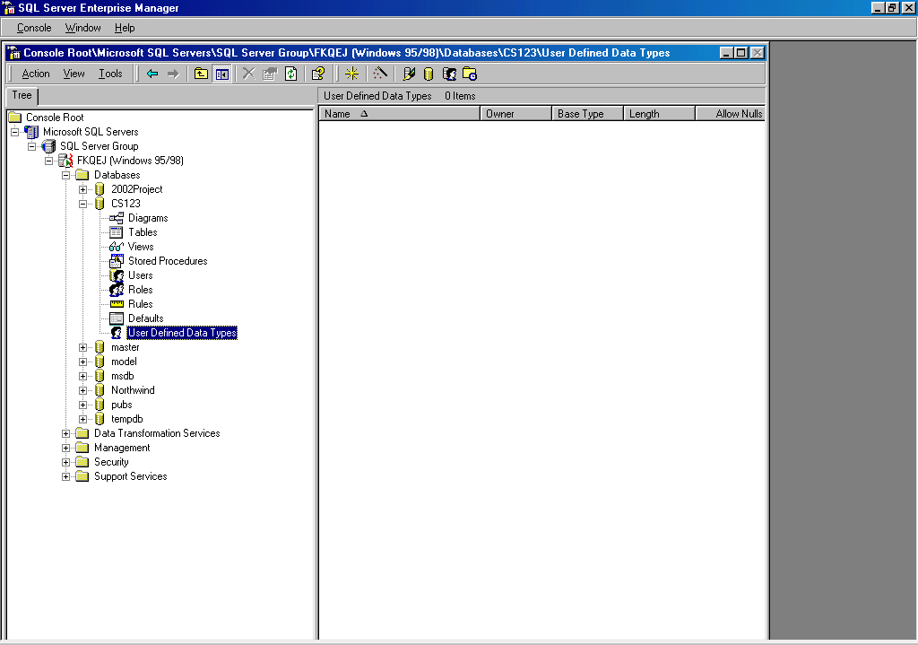This screenshot has width=918, height=645.
Task: Click the Refresh toolbar icon
Action: click(290, 74)
